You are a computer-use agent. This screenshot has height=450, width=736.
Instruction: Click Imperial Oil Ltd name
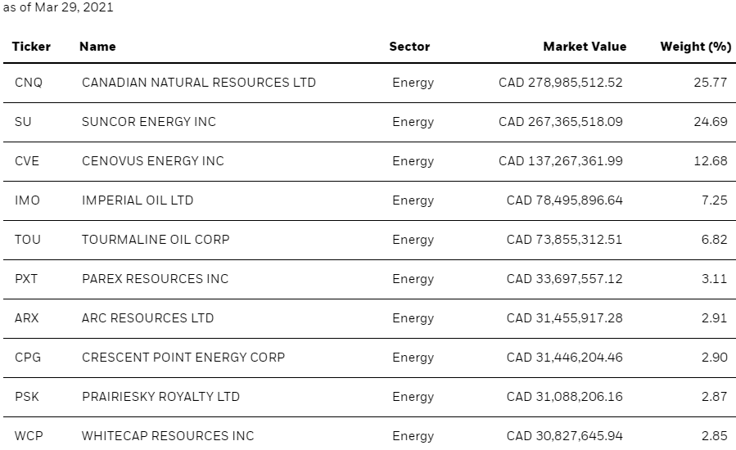click(138, 200)
